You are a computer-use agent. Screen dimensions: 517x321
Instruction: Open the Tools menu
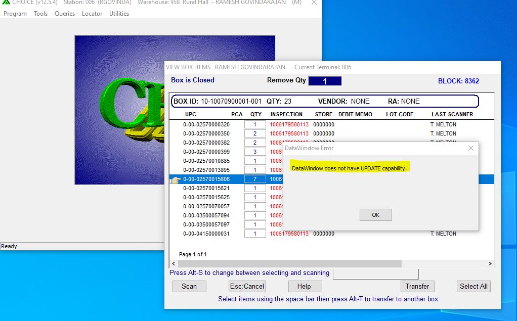pyautogui.click(x=40, y=14)
